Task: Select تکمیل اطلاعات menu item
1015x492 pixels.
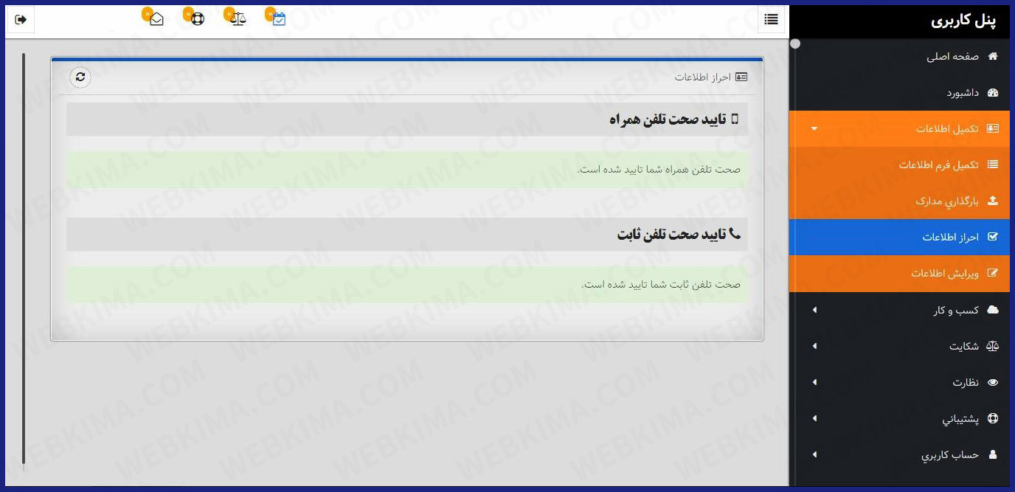Action: pos(899,129)
